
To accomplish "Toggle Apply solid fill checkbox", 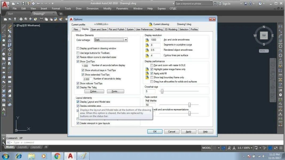I will [152, 73].
